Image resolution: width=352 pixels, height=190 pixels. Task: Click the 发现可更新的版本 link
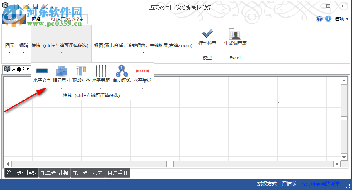click(320, 184)
